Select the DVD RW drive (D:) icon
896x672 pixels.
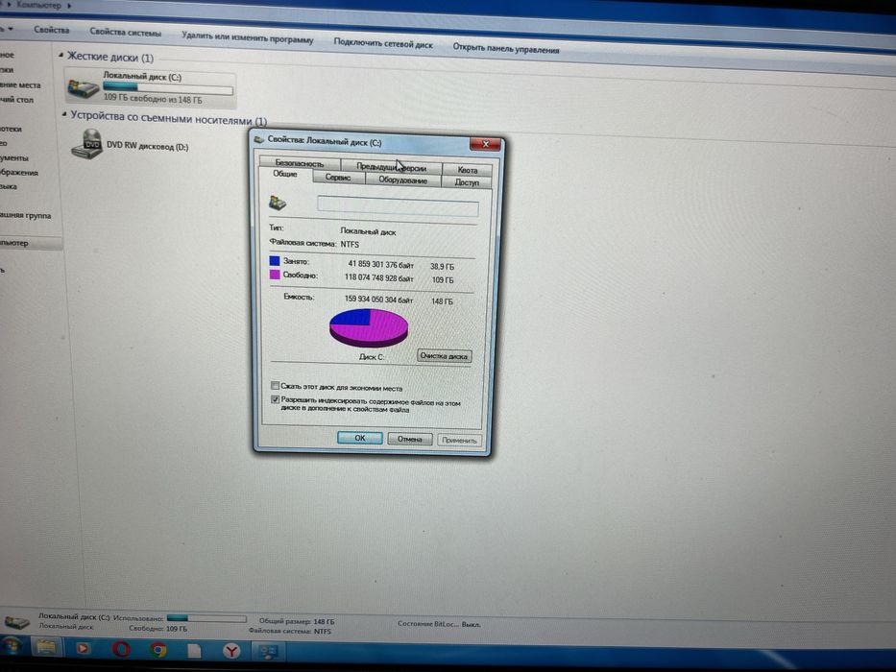point(86,144)
